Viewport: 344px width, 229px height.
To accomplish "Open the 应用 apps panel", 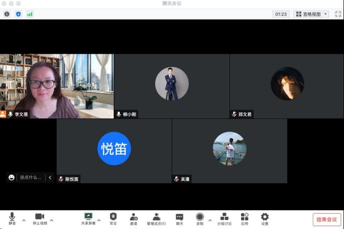I will coord(244,219).
